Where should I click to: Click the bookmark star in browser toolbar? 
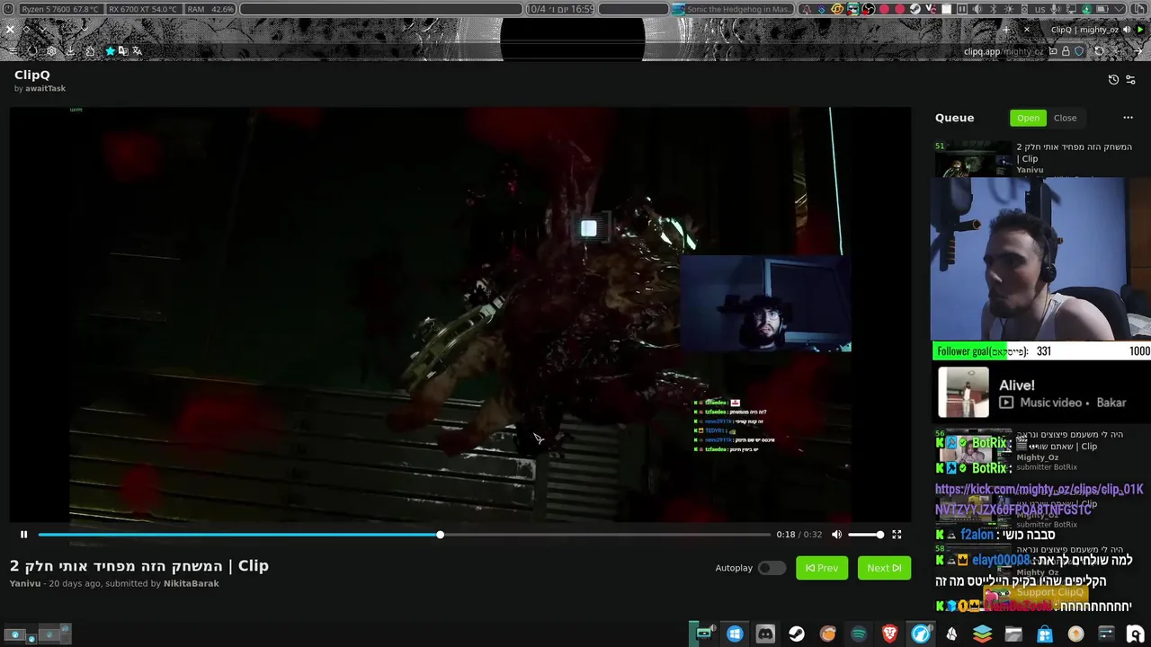110,51
